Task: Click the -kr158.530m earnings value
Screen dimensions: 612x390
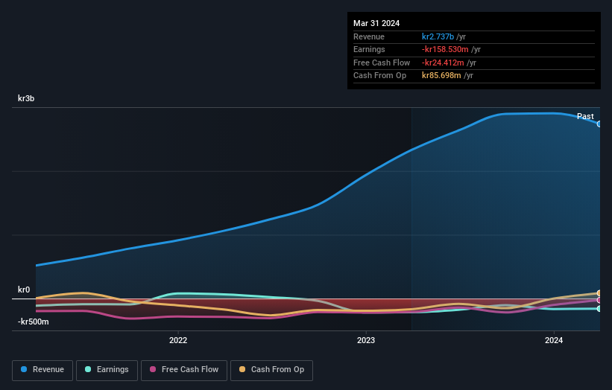Action: click(x=445, y=49)
